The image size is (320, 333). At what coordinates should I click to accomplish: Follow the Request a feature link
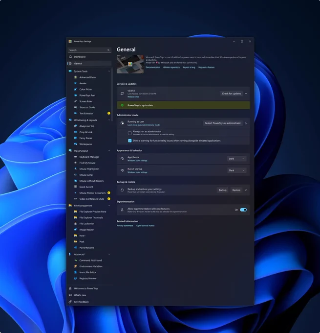point(206,67)
